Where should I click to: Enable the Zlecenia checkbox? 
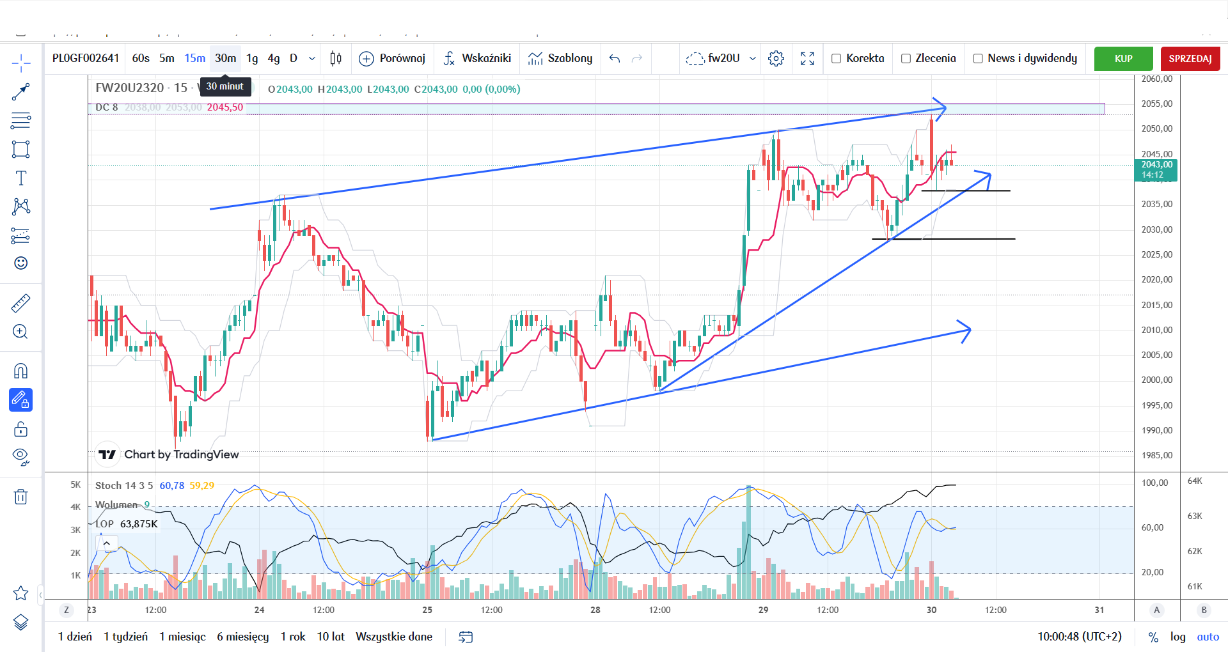pyautogui.click(x=906, y=59)
